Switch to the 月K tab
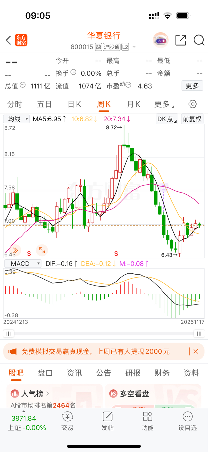The width and height of the screenshot is (208, 452). pos(134,104)
